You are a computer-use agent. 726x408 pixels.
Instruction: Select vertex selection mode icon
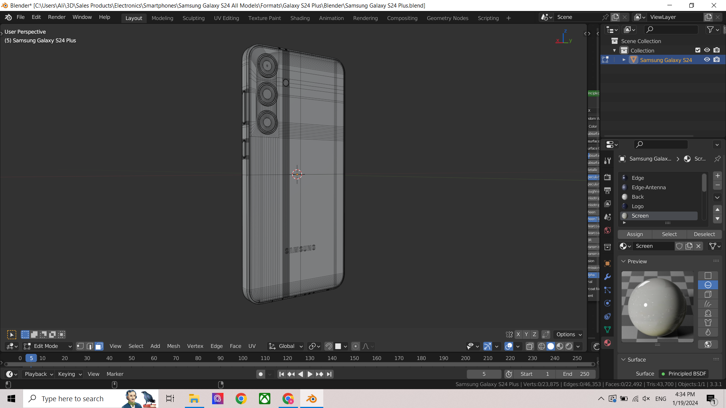pos(80,346)
